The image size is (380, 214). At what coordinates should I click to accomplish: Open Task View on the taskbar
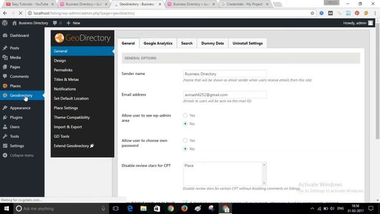click(116, 209)
